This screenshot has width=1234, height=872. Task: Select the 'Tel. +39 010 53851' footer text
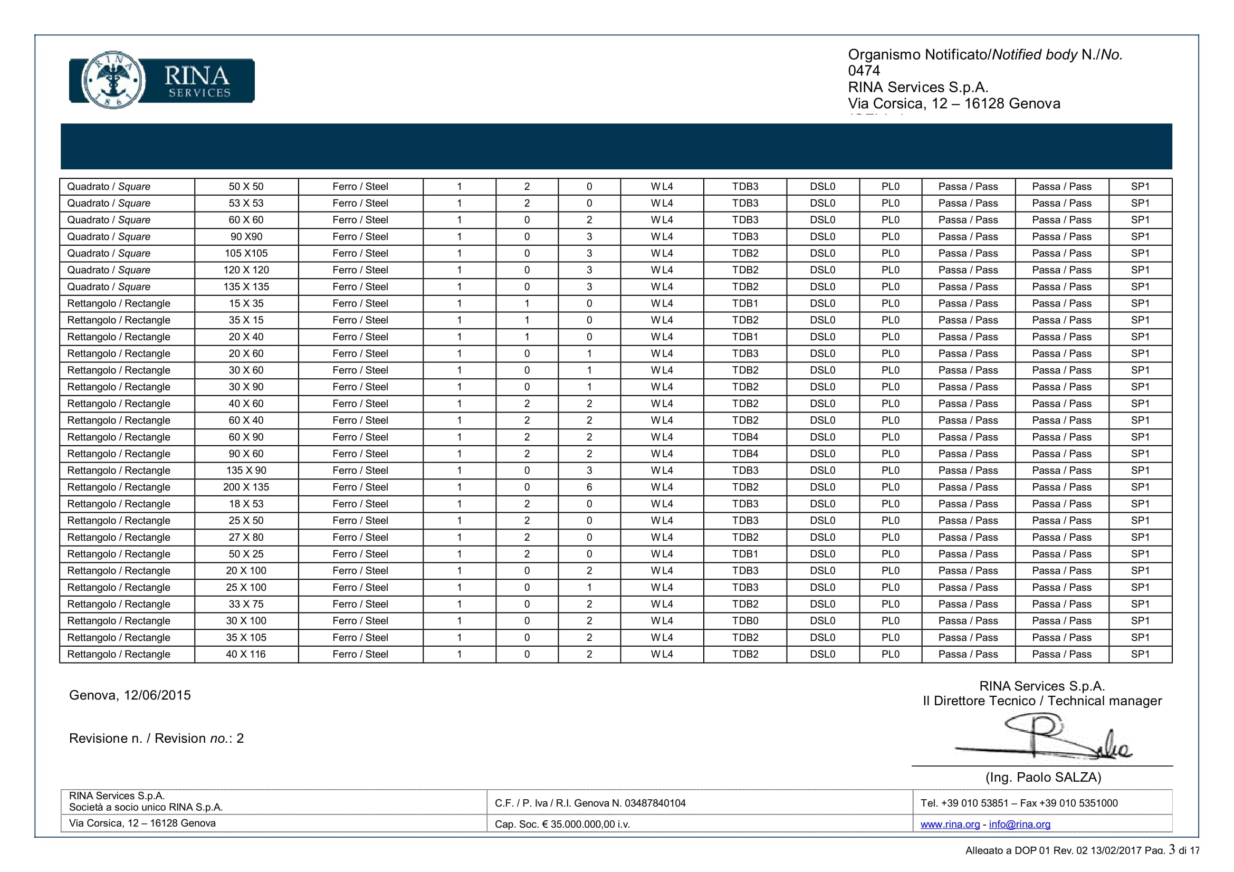pos(964,803)
